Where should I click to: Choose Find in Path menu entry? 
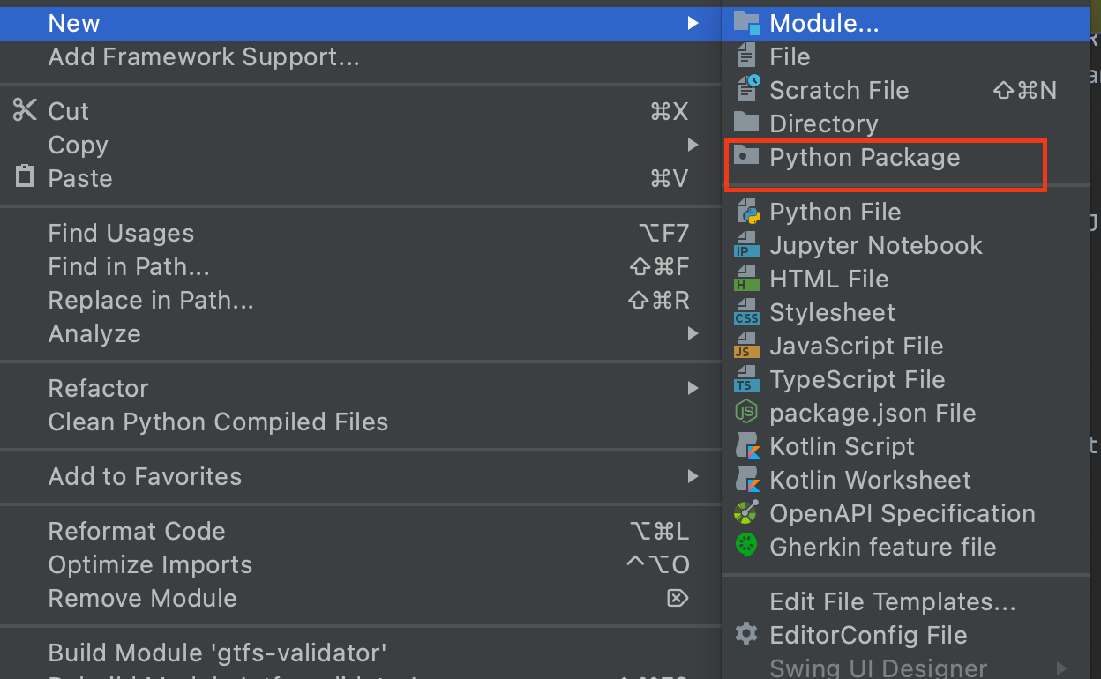pyautogui.click(x=129, y=267)
